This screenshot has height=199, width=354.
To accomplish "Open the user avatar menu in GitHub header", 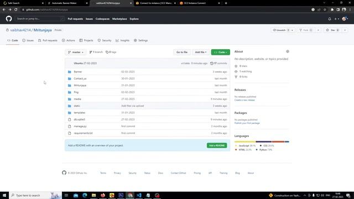I will pos(345,19).
